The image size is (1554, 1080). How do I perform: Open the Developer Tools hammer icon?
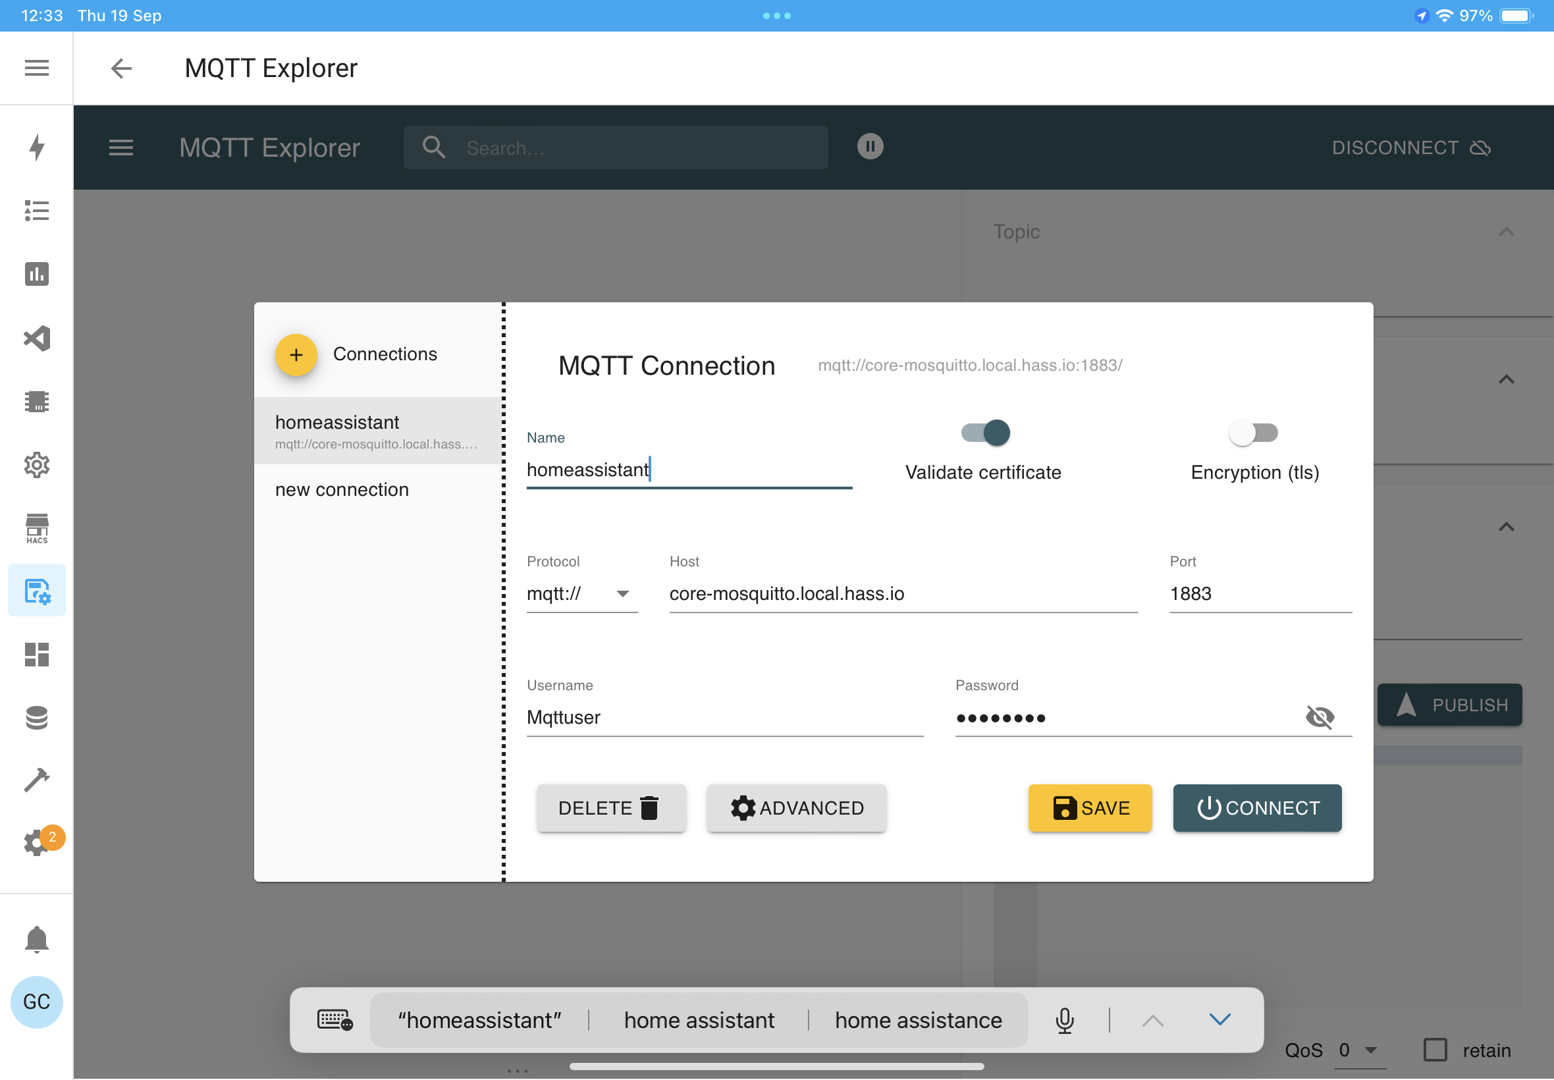click(x=36, y=780)
